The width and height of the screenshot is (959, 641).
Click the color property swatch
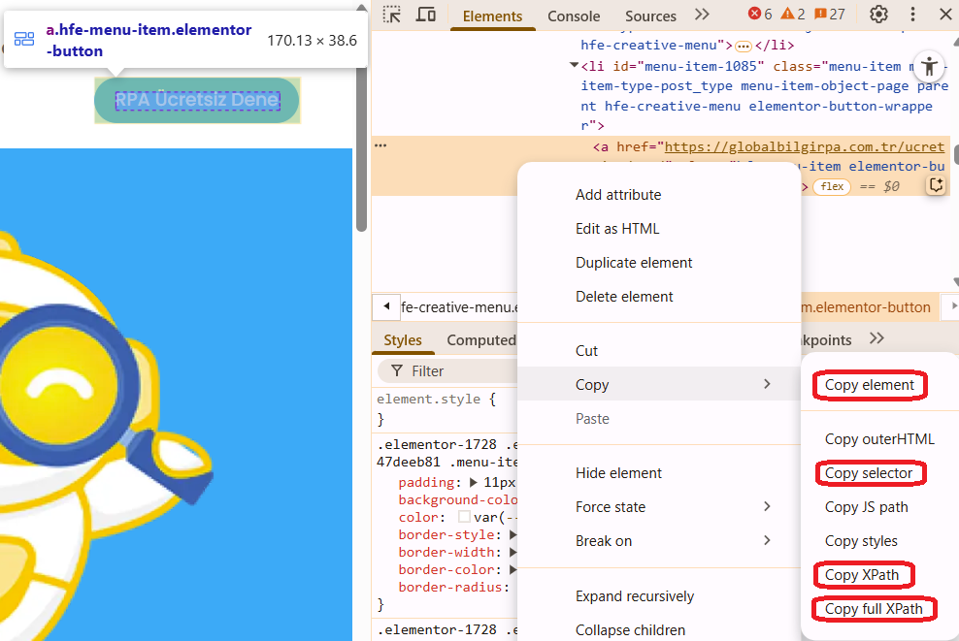coord(465,518)
